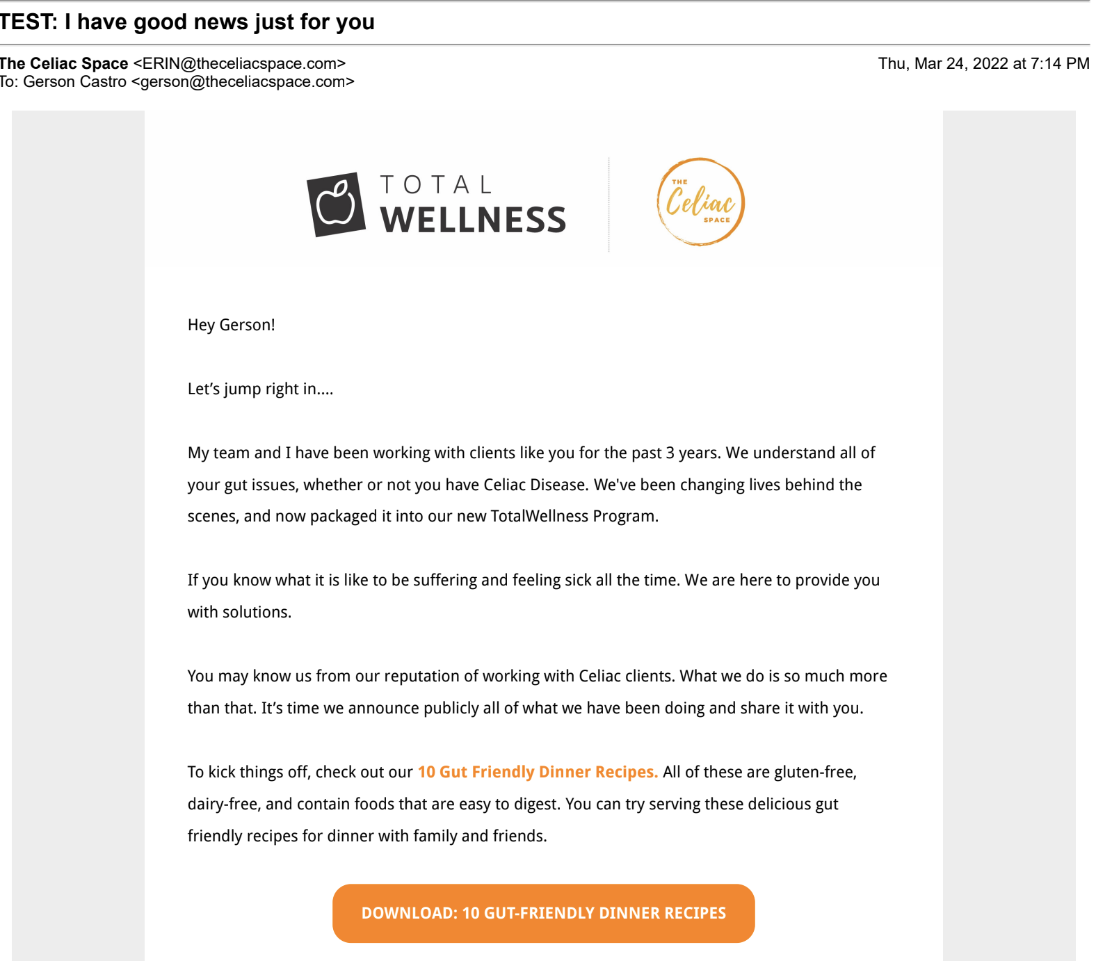Click the Total Wellness apple icon
This screenshot has width=1096, height=961.
click(x=337, y=204)
